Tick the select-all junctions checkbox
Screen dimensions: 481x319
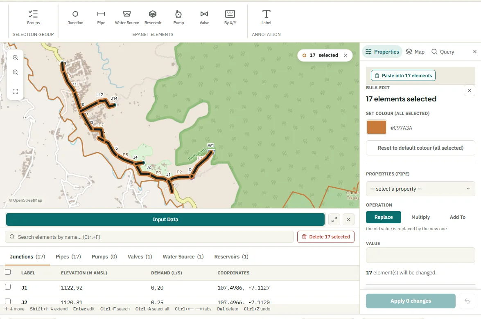click(8, 272)
